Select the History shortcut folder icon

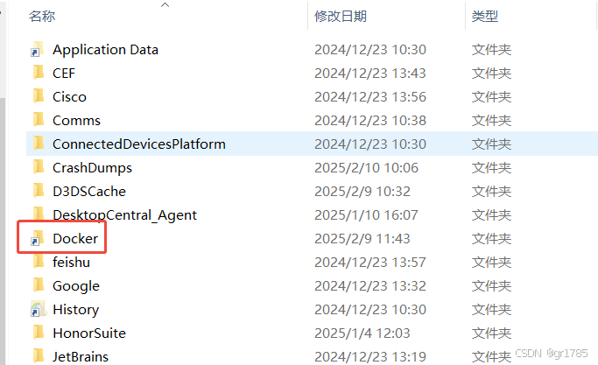click(x=38, y=309)
